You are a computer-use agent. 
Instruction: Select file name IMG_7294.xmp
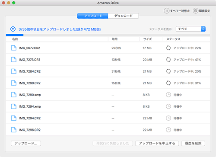pyautogui.click(x=30, y=106)
